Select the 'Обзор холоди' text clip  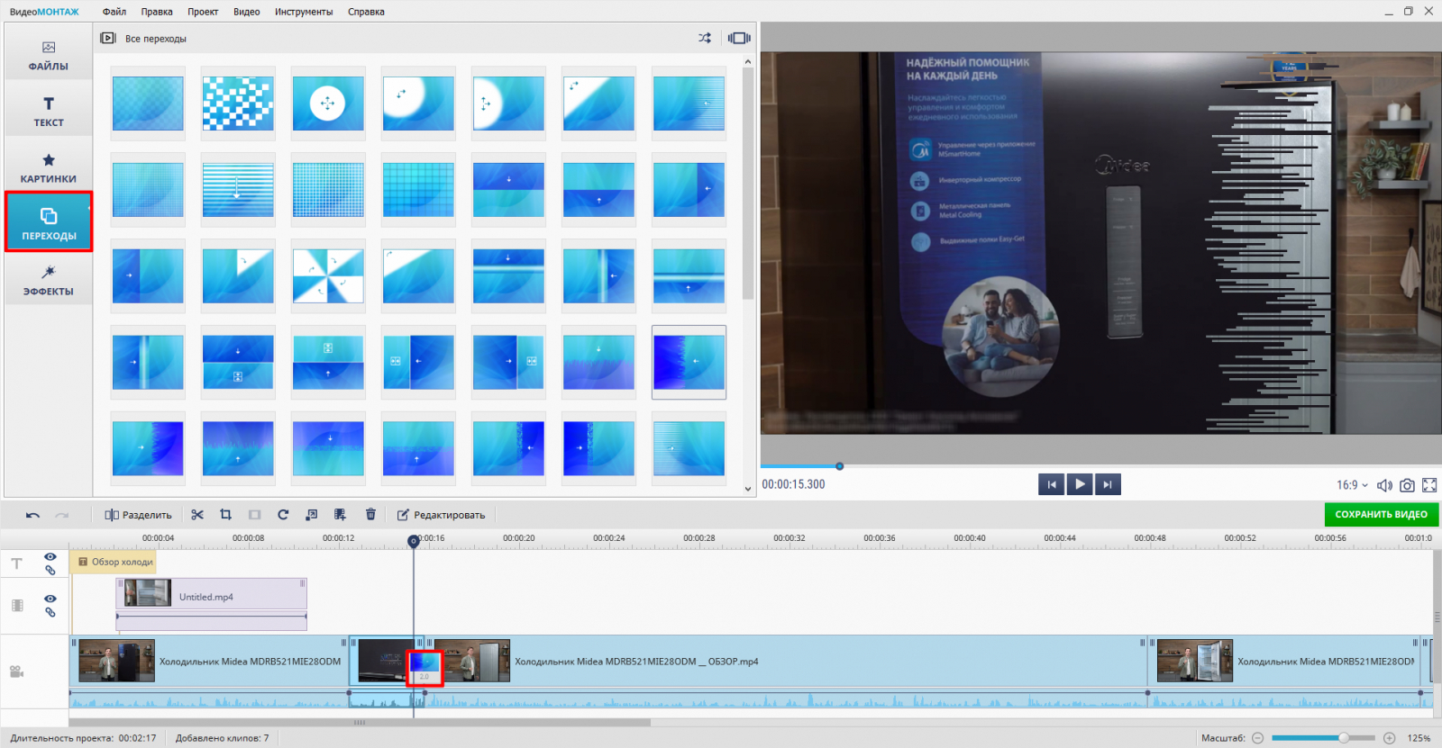(x=114, y=562)
